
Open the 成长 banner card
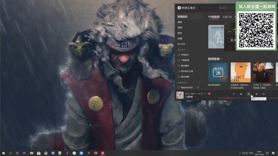tap(216, 37)
